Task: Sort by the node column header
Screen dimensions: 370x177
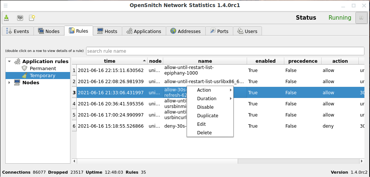Action: coord(155,61)
